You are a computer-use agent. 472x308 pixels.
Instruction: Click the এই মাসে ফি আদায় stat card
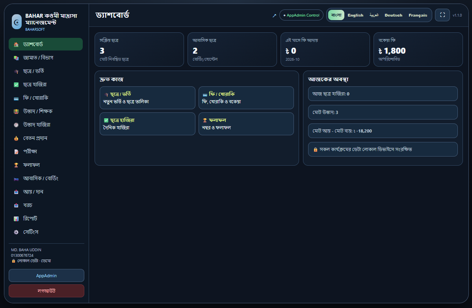pos(325,49)
